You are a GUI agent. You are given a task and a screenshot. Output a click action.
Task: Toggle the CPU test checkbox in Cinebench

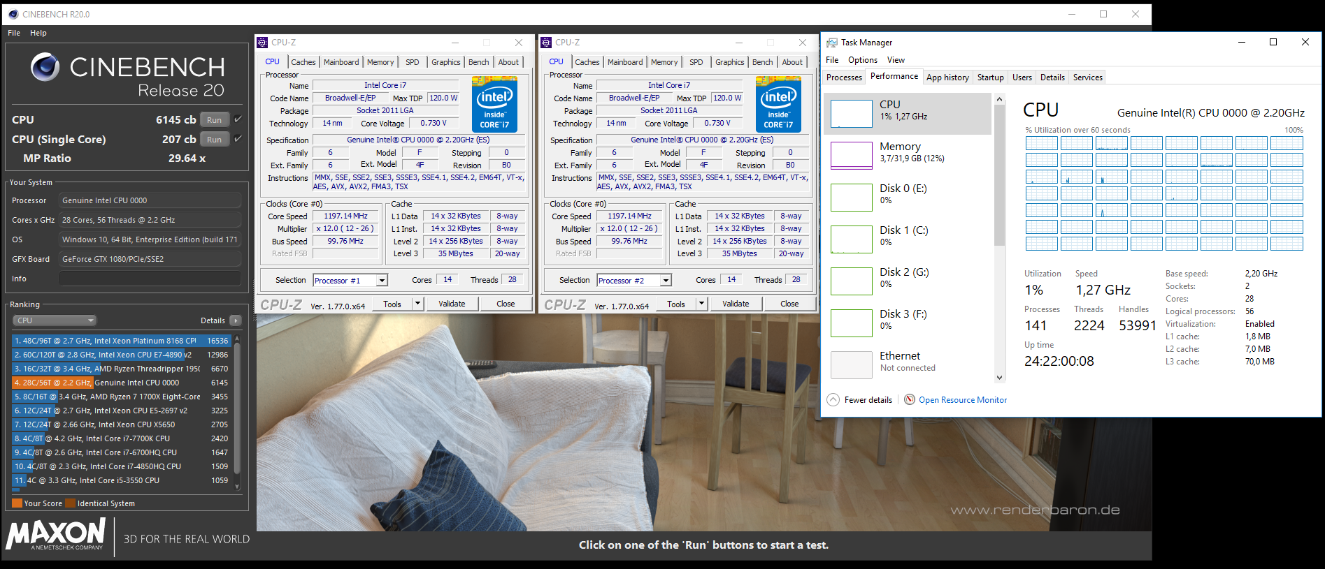click(x=238, y=119)
